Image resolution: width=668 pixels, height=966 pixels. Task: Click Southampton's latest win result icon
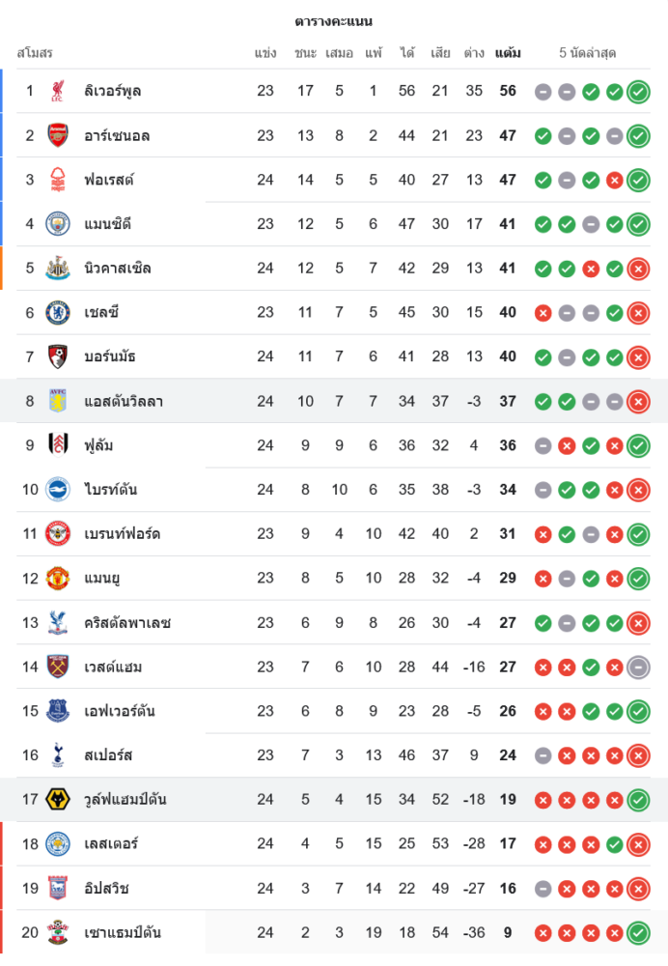(x=638, y=933)
